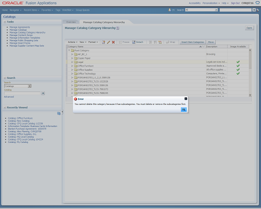Screen dimensions: 261x209
Task: Close the Error dialog with X
Action: (186, 99)
